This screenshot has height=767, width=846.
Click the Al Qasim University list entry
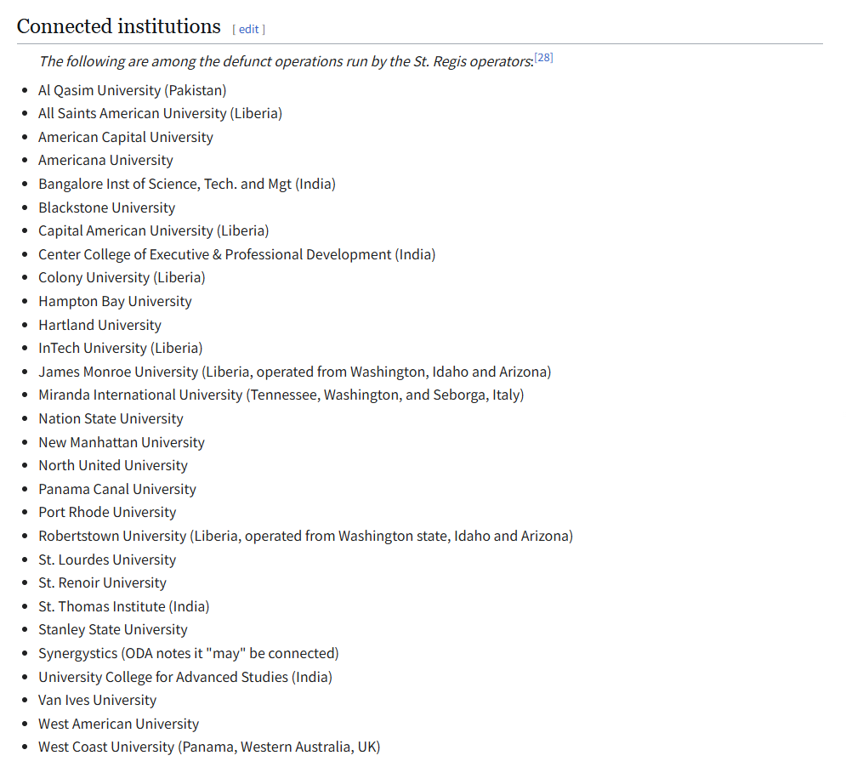tap(132, 90)
